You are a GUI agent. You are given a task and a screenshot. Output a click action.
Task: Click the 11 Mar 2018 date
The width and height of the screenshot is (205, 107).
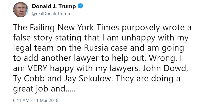coord(48,101)
